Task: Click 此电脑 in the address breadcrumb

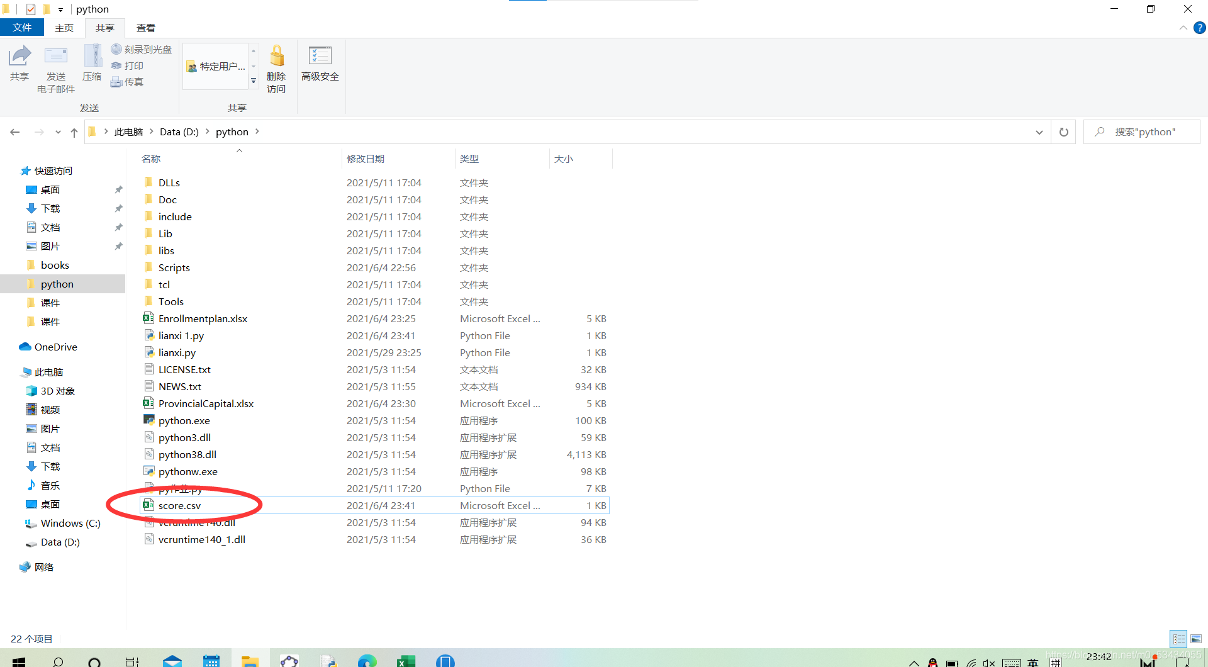Action: (128, 132)
